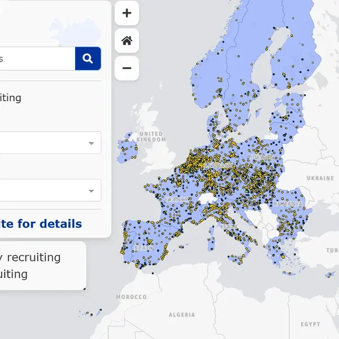The width and height of the screenshot is (339, 339).
Task: Click the United Kingdom label on map
Action: tap(151, 137)
